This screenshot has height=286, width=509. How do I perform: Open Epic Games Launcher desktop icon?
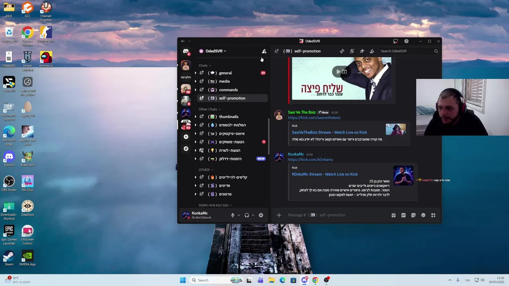pyautogui.click(x=9, y=235)
